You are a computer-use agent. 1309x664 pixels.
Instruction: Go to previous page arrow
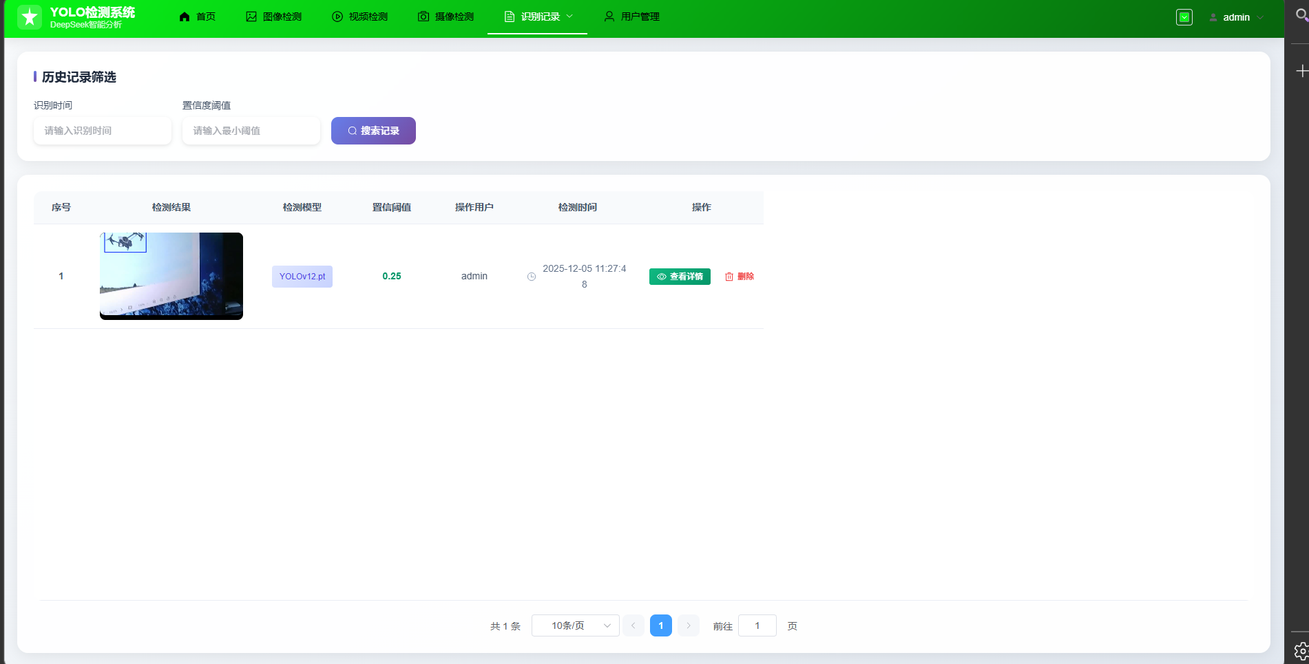pos(633,625)
